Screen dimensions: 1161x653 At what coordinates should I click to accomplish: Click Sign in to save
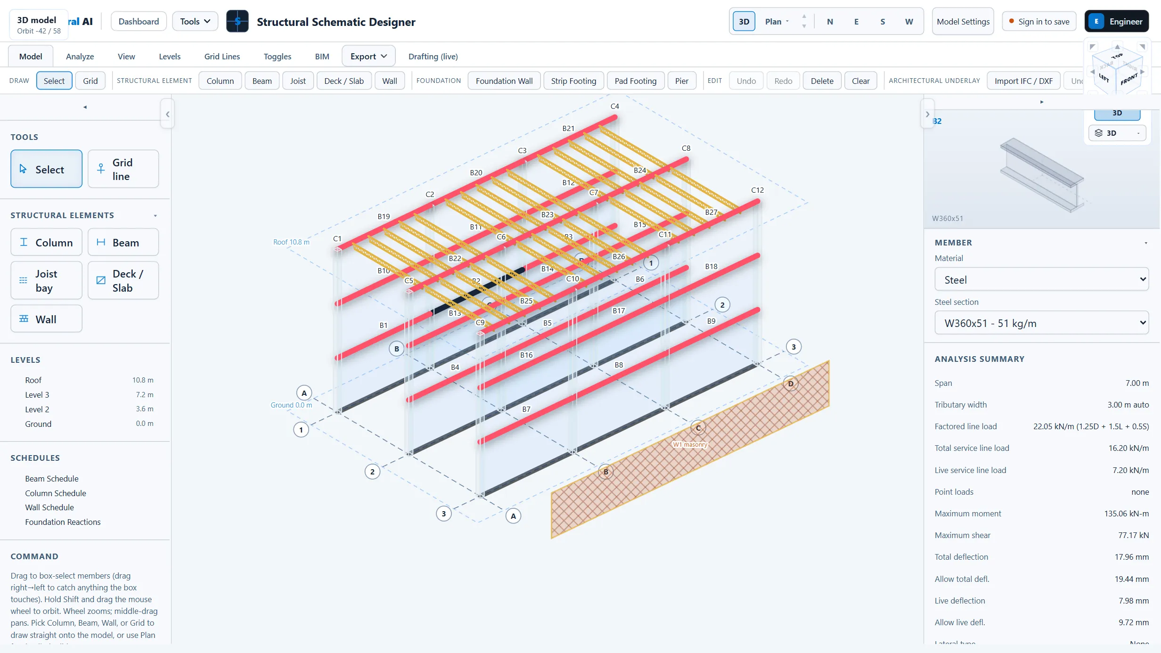[x=1039, y=21]
